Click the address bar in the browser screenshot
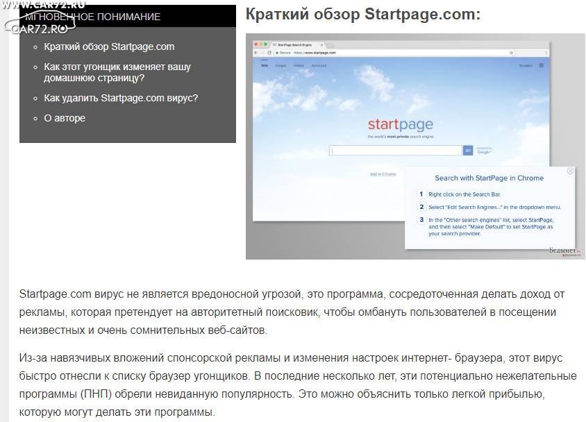The width and height of the screenshot is (586, 422). 395,53
